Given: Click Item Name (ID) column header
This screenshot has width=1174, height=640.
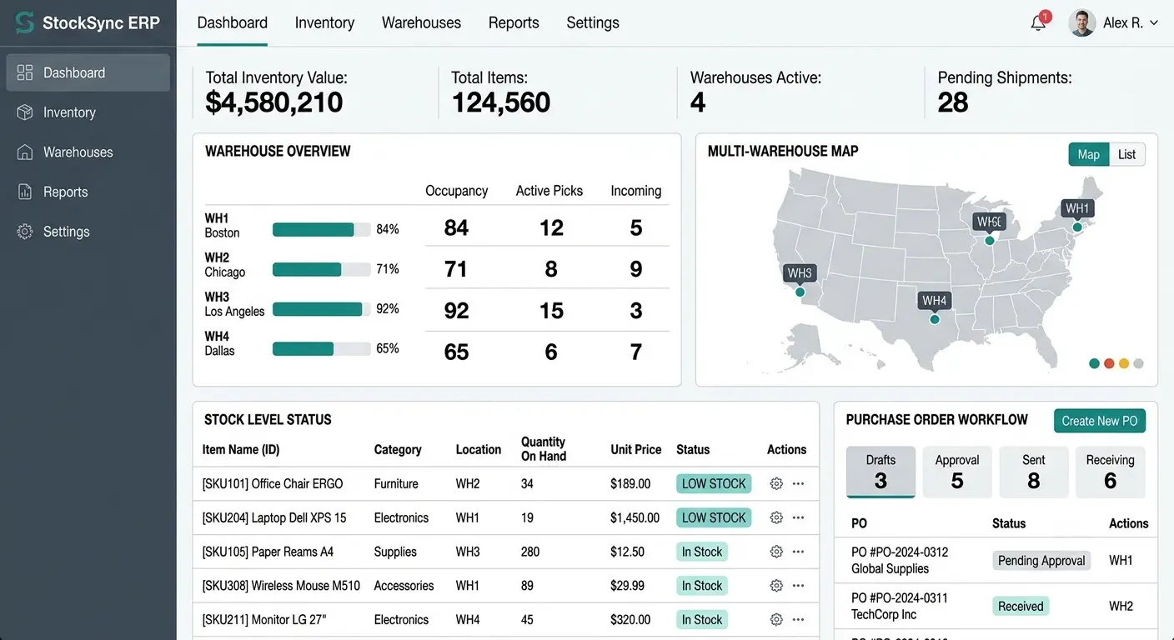Looking at the screenshot, I should pyautogui.click(x=241, y=449).
